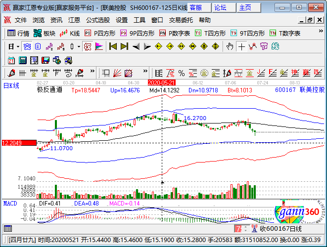Image resolution: width=327 pixels, height=247 pixels.
Task: Click the DIF=0.41 MACD value
Action: click(50, 204)
